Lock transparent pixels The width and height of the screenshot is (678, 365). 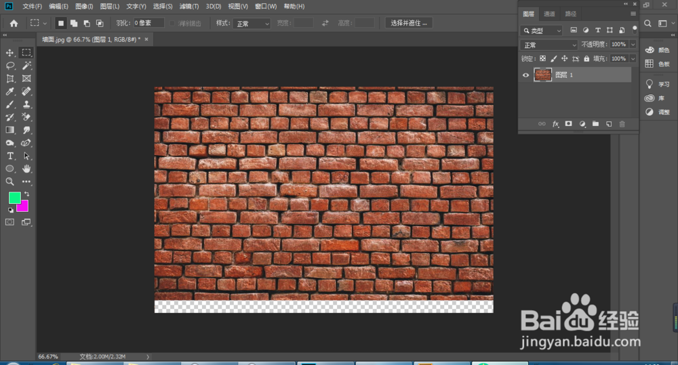tap(542, 59)
